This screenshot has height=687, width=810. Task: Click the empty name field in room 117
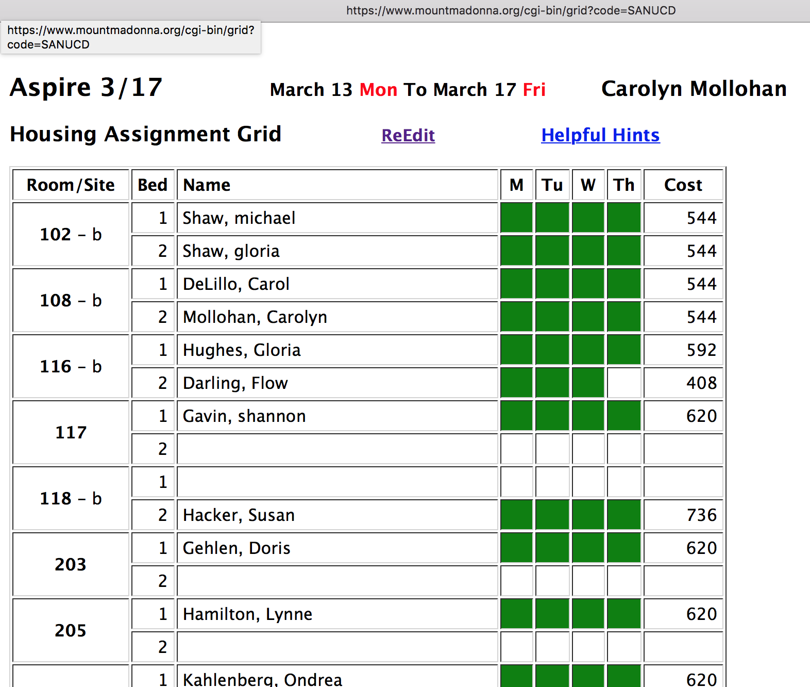pyautogui.click(x=337, y=449)
